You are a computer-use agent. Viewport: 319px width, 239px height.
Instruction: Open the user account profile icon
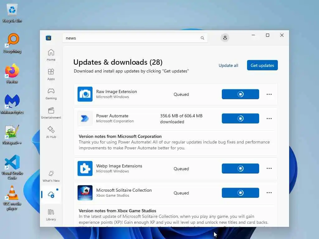[225, 38]
